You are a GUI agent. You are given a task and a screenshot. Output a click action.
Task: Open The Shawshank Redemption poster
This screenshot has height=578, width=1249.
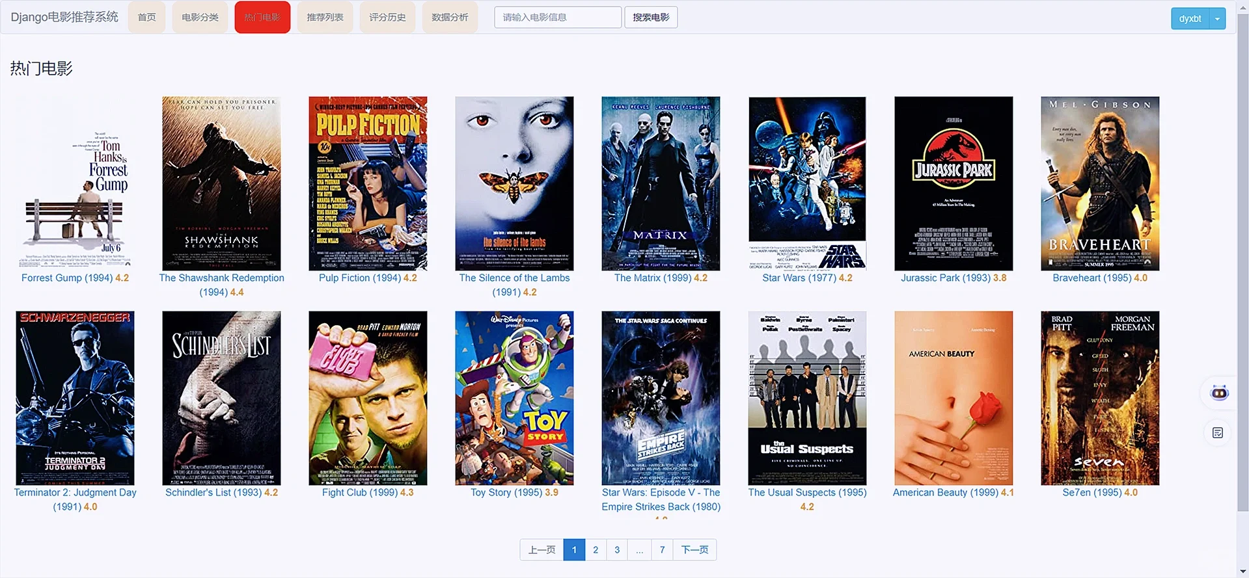coord(221,183)
